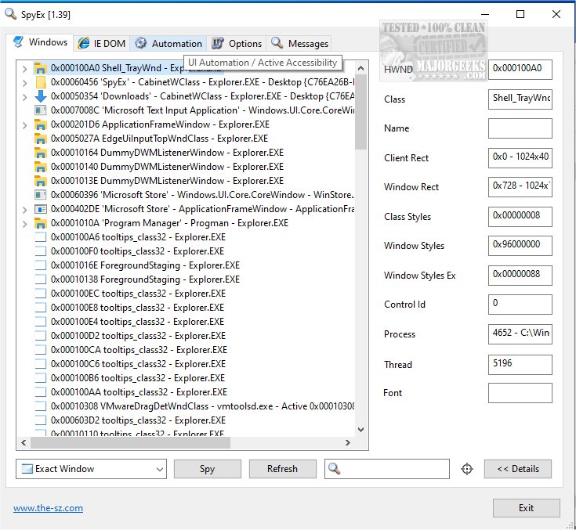576x530 pixels.
Task: Select 0x000100CA tooltips_class32 row
Action: [x=139, y=350]
